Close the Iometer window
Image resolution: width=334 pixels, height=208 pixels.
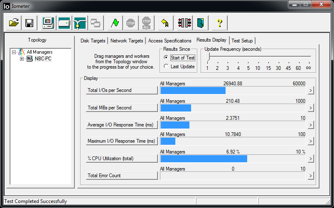tap(321, 5)
